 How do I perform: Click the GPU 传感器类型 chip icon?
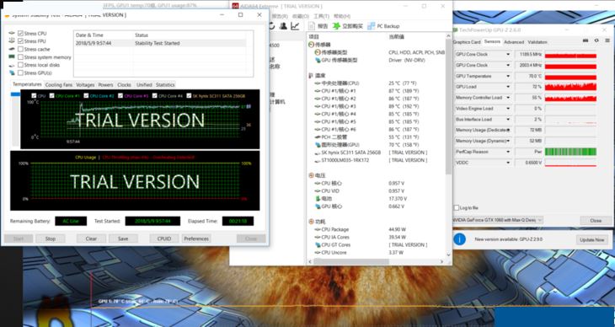click(318, 60)
